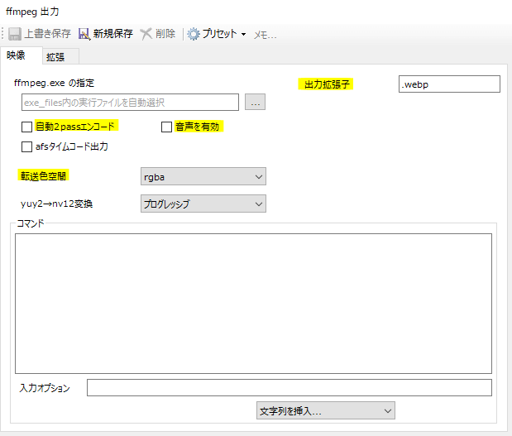The image size is (512, 436).
Task: Click the ffmpeg.exe path input field
Action: pyautogui.click(x=130, y=103)
